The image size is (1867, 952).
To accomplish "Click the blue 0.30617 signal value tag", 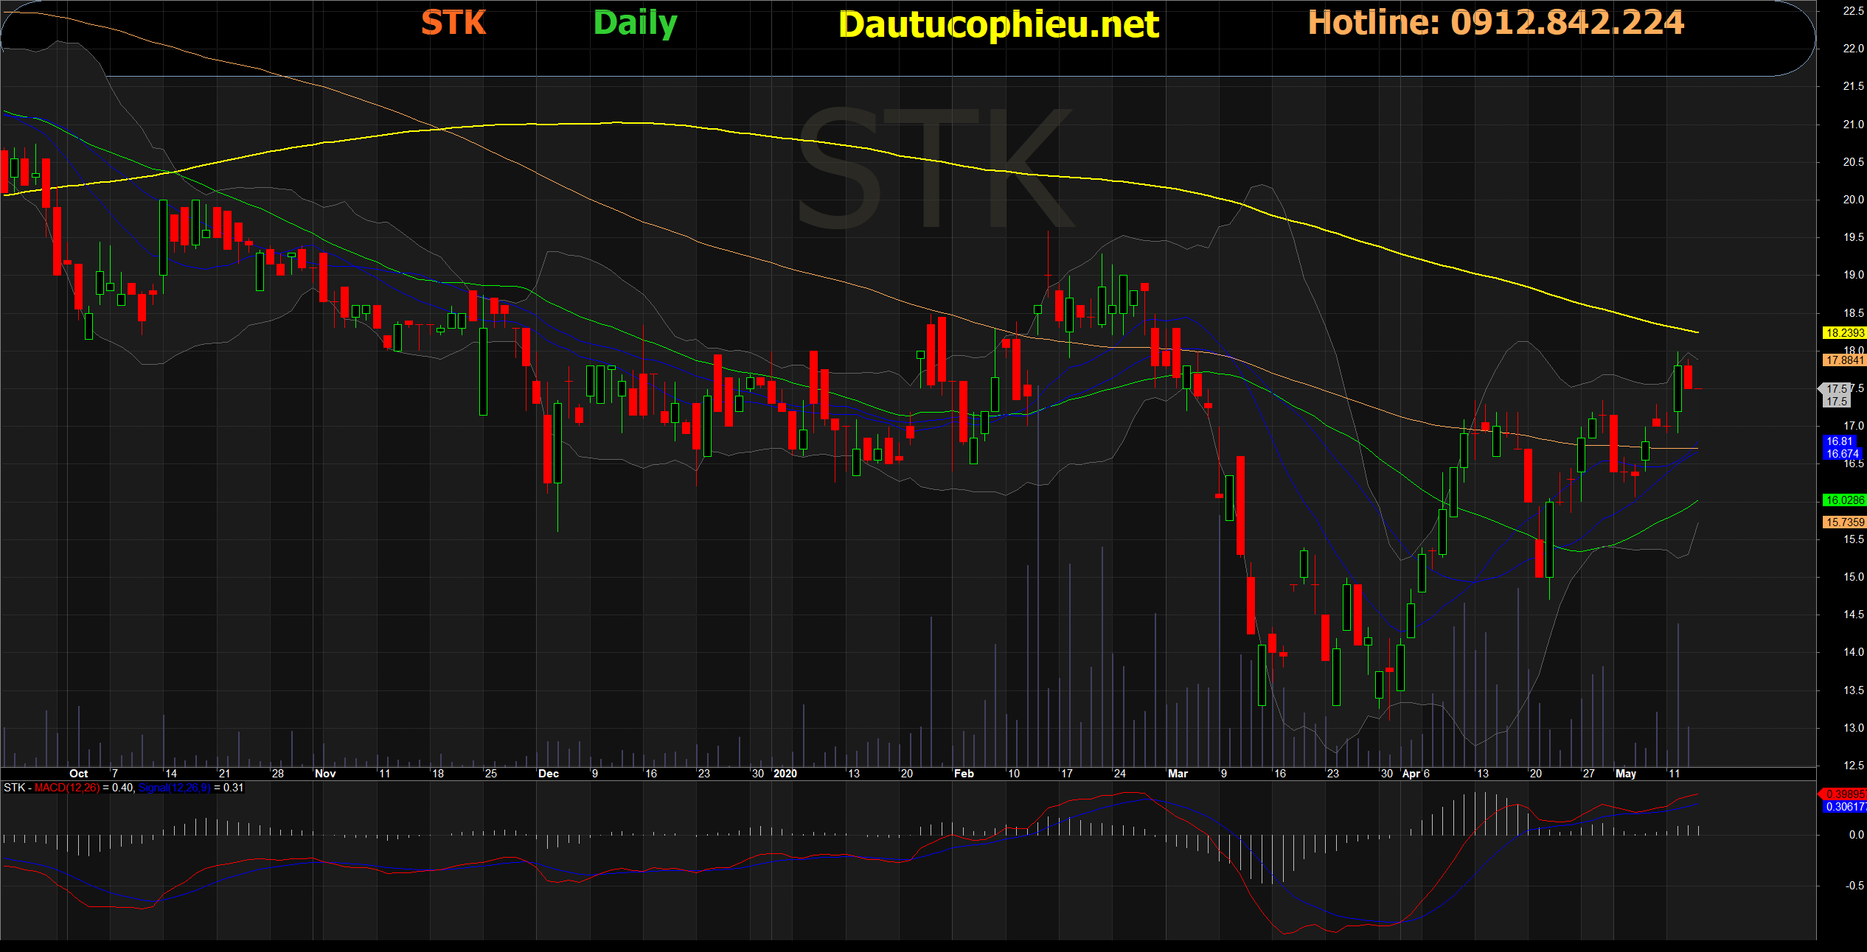I will coord(1844,807).
